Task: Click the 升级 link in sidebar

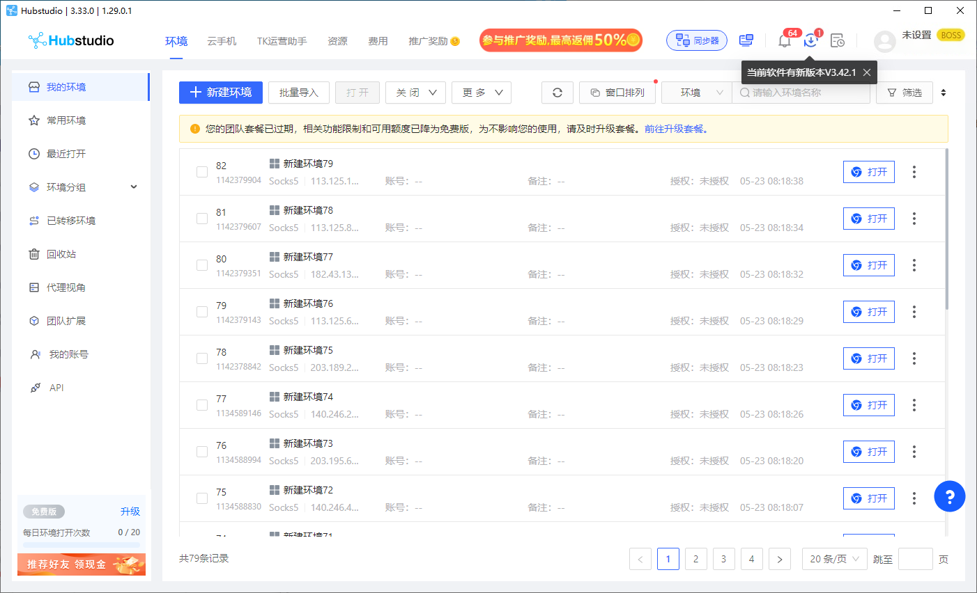Action: pyautogui.click(x=130, y=512)
